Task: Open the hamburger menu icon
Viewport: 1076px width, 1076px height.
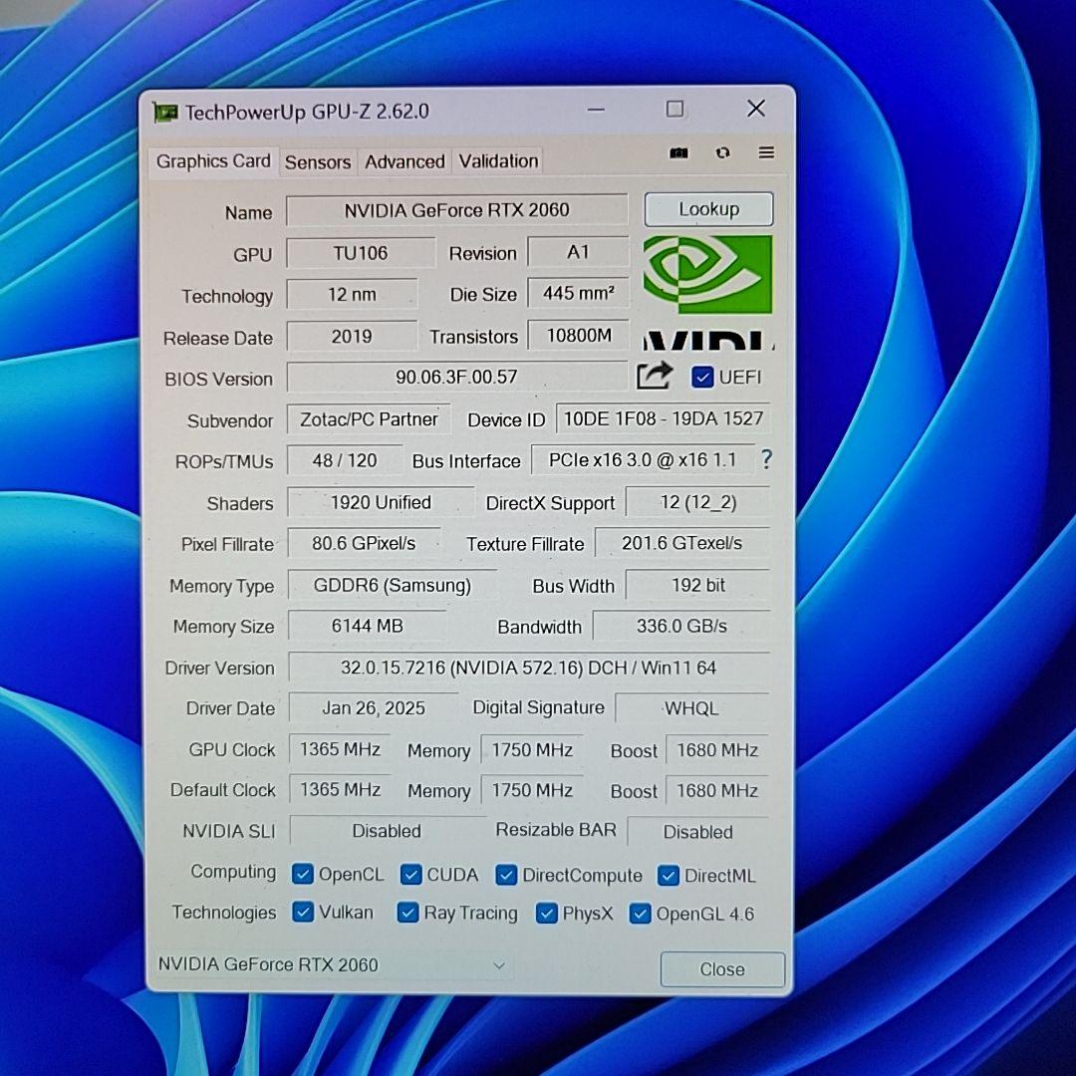Action: (x=765, y=152)
